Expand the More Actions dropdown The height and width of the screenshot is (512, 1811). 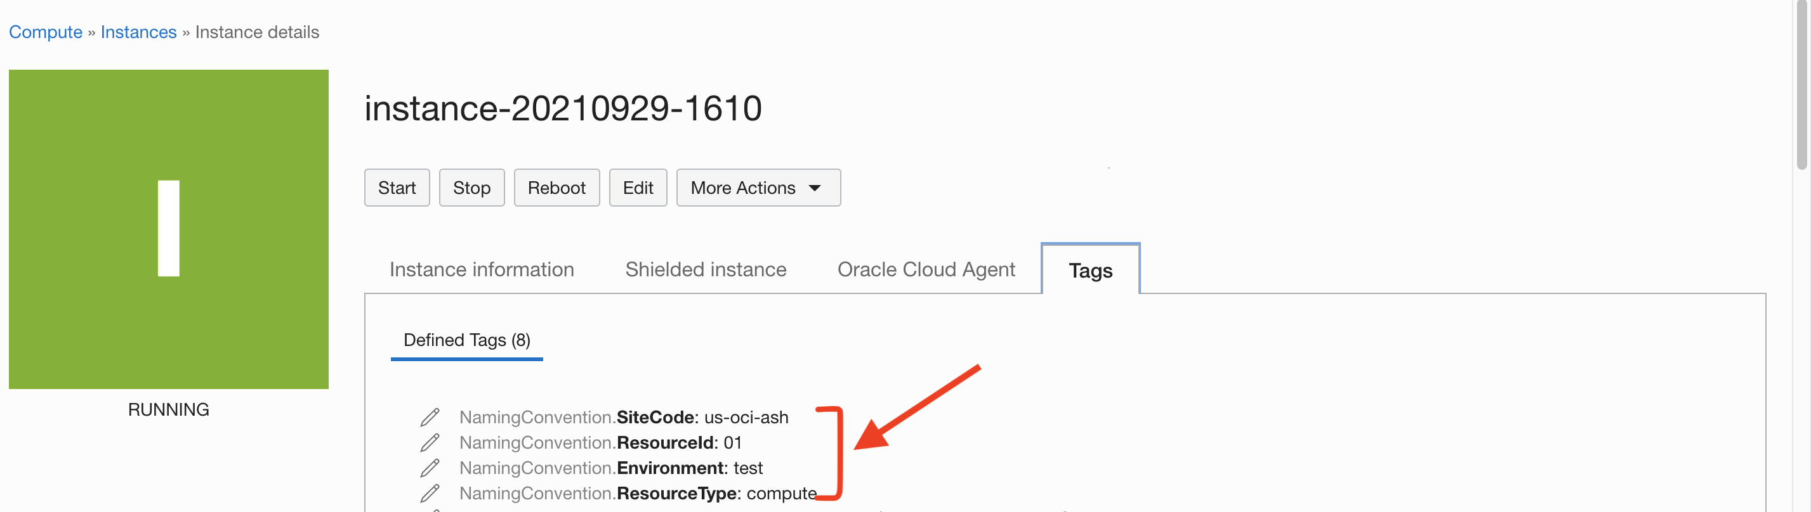pos(758,188)
